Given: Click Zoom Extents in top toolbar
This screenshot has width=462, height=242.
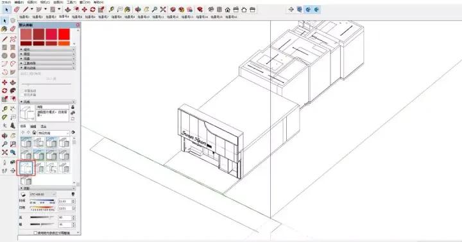Looking at the screenshot, I should [163, 10].
